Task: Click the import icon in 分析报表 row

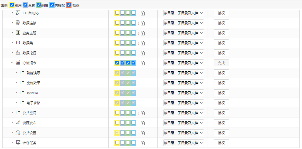Action: point(142,63)
